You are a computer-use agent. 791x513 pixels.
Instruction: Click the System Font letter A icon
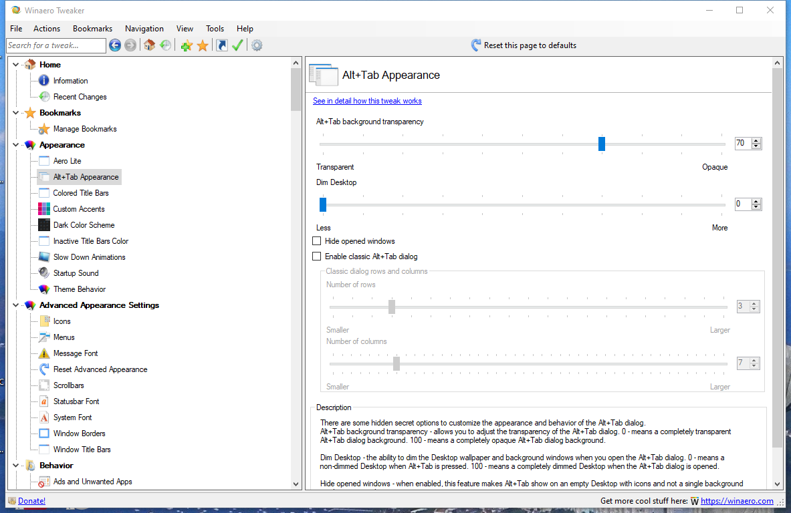pyautogui.click(x=44, y=417)
